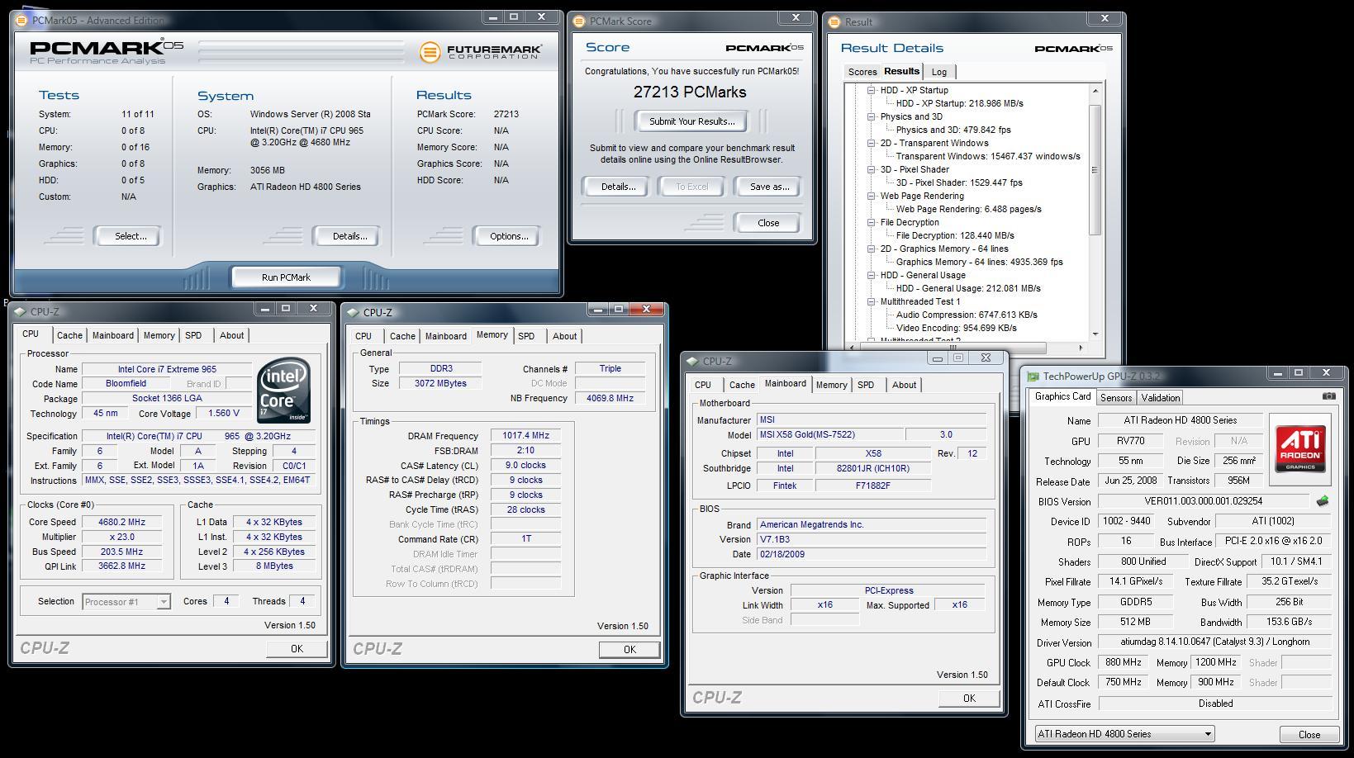The width and height of the screenshot is (1354, 758).
Task: Click vertical scrollbar thumb in Result tree
Action: tap(1095, 170)
